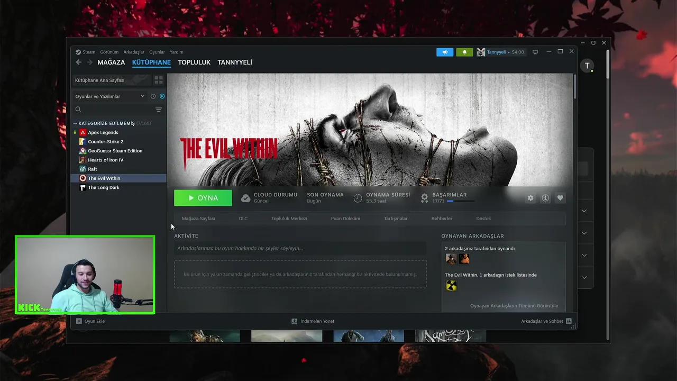Select The Long Dark in library list
This screenshot has height=381, width=677.
[118, 187]
